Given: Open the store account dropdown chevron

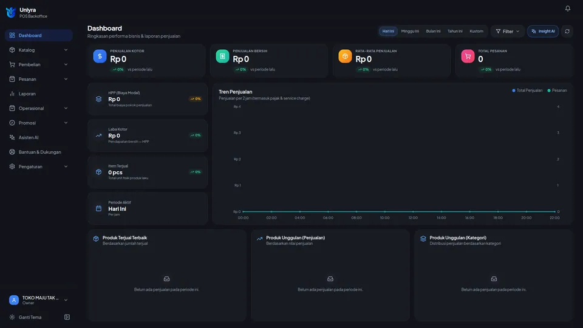Looking at the screenshot, I should pos(66,300).
